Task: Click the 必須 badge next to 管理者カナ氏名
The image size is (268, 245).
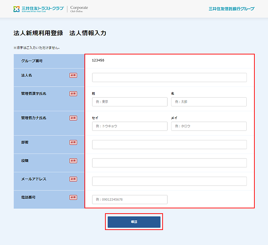Action: (x=73, y=118)
